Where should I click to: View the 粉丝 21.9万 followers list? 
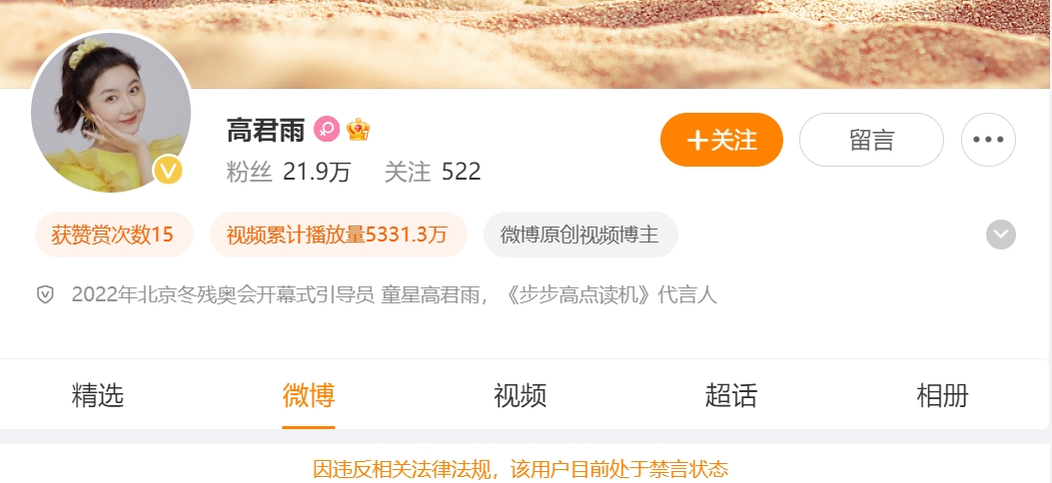(x=289, y=173)
